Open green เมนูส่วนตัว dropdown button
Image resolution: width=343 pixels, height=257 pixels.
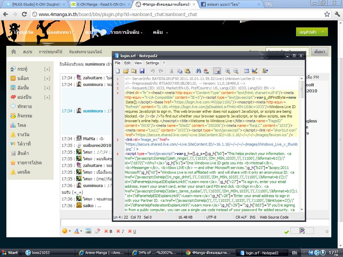312,32
